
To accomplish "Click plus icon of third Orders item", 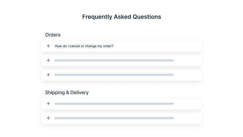I will coord(48,75).
